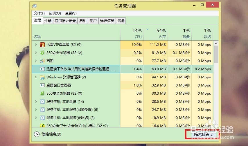
Task: Switch to the 启动 tab
Action: (83, 21)
